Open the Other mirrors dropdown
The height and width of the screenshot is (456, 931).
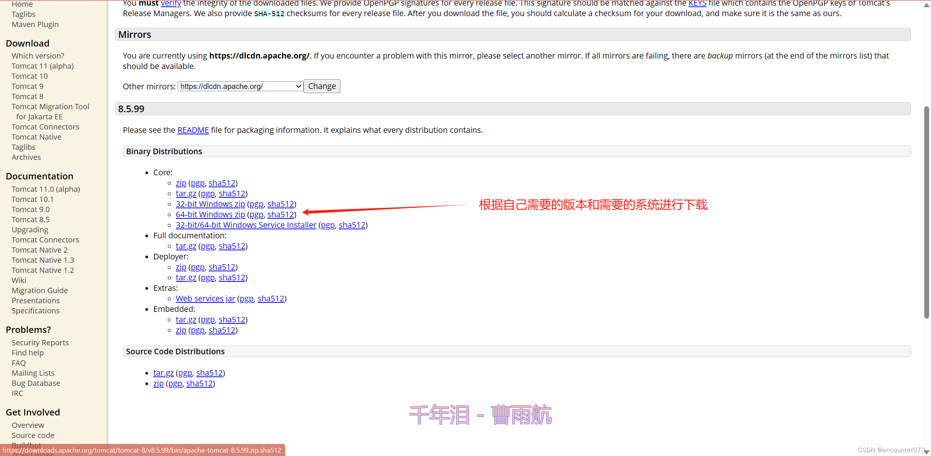(240, 86)
